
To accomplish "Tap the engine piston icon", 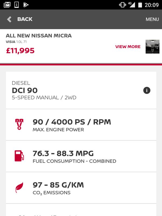I will click(19, 124).
